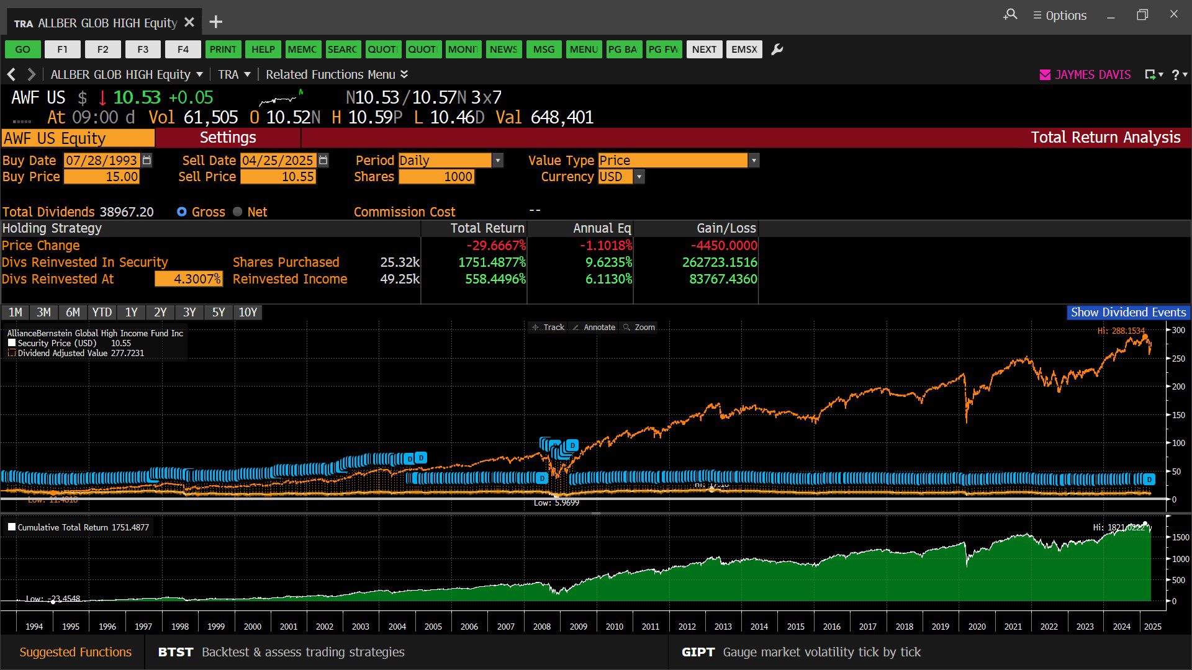Select the 5Y time range tab

click(x=219, y=313)
